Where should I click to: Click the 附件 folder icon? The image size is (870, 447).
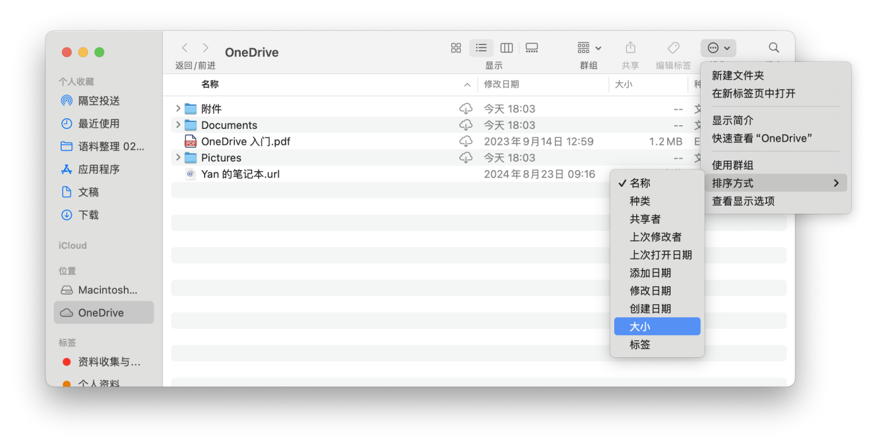[x=191, y=109]
